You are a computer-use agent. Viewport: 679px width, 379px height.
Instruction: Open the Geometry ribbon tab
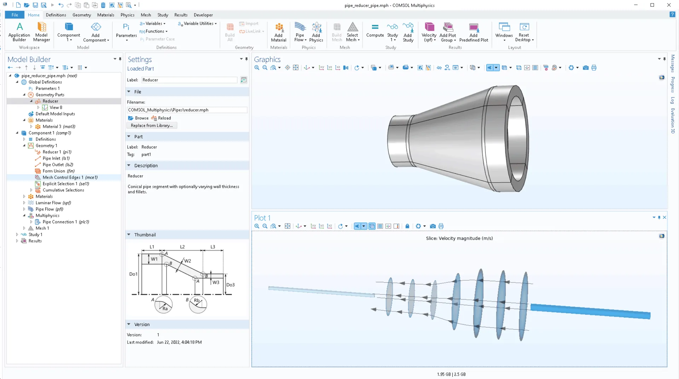(x=81, y=15)
